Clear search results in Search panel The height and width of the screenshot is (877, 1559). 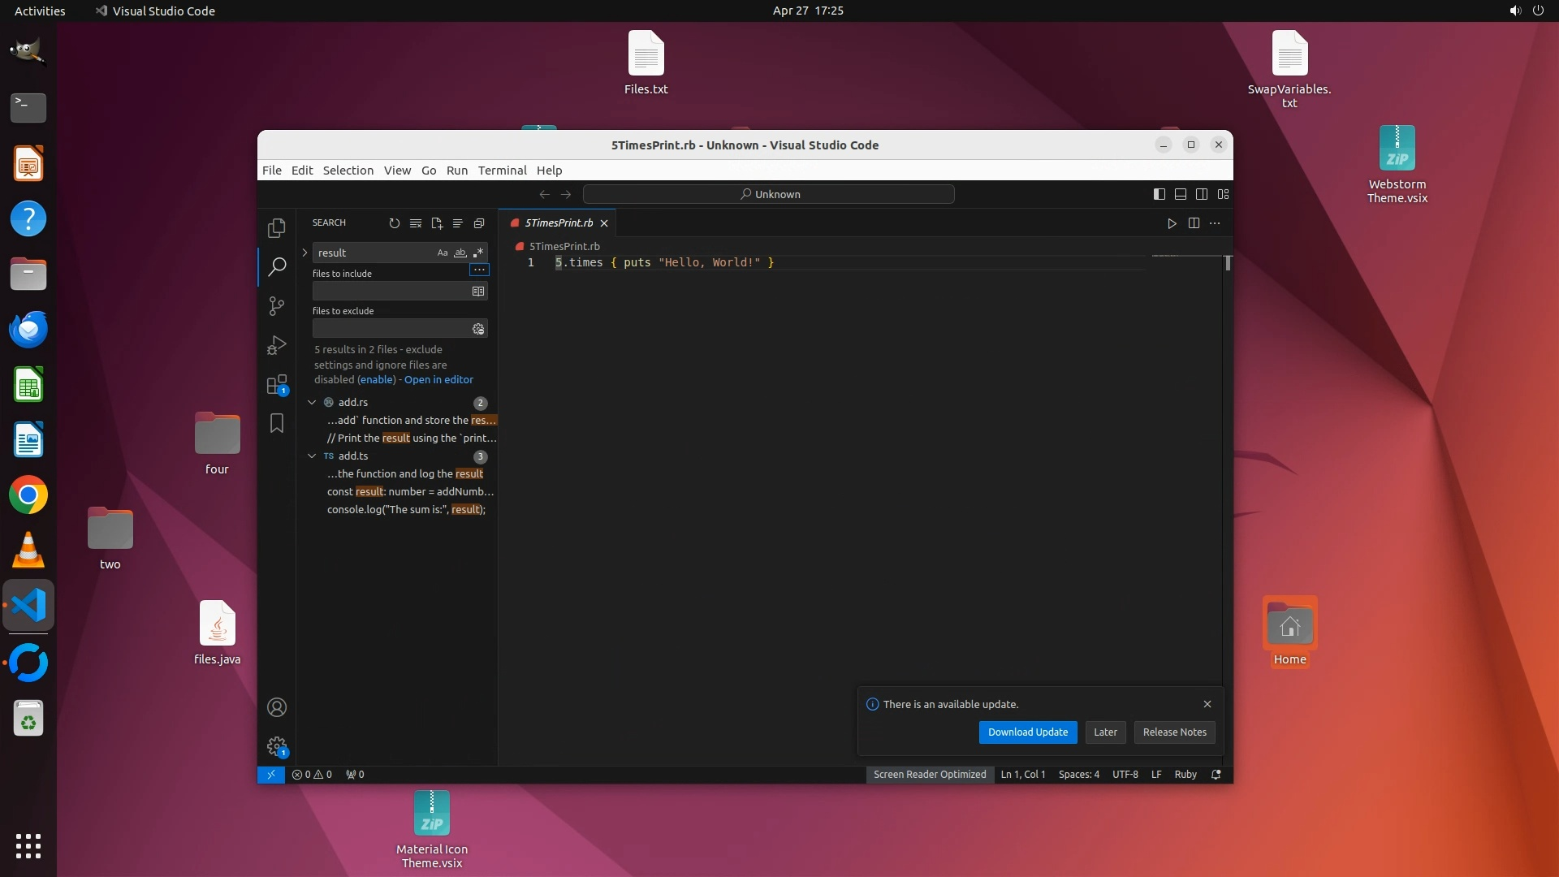point(416,223)
